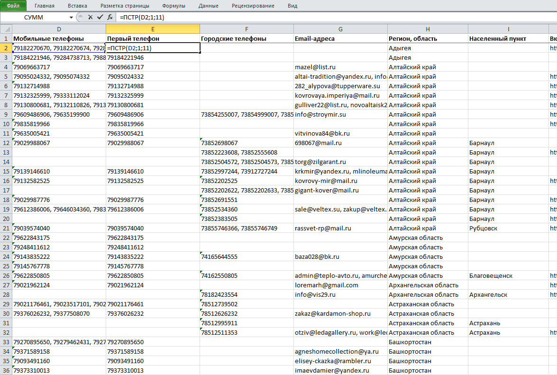Click the formula bar text =ПСТР(D2;1;11)

coord(142,17)
